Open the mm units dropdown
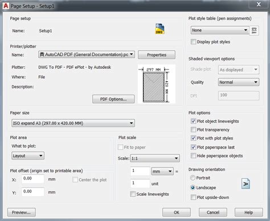Viewport: 270px width, 221px height. 162,171
